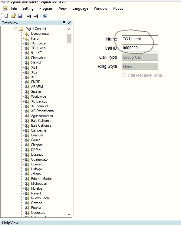
Task: Pin the TreeView panel
Action: click(64, 23)
